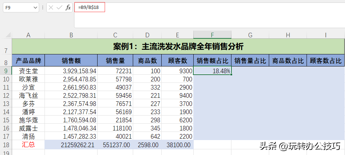Screen dimensions: 345x155
Task: Click the 顾客数 header cell
Action: coord(178,60)
